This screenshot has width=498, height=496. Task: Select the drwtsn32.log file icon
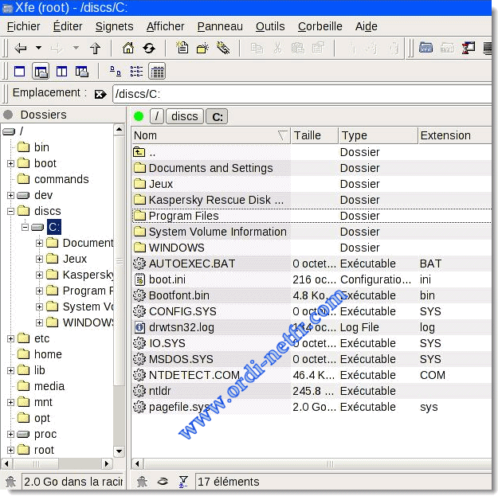[139, 327]
